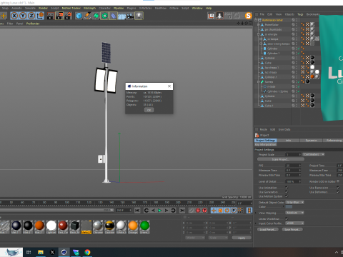Open the green generators icon
This screenshot has width=343, height=257.
[x=96, y=16]
